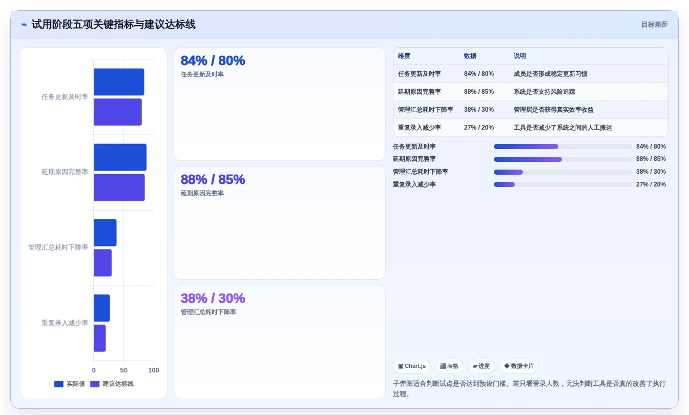Click the 管理汇总耗时下降率 chart axis label

(58, 247)
